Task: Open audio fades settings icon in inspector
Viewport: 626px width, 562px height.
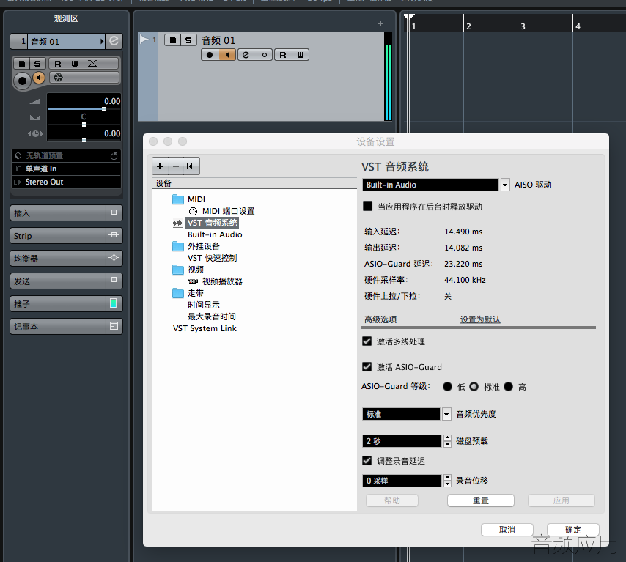Action: click(x=92, y=64)
